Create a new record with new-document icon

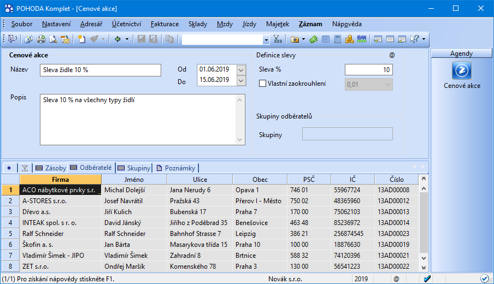81,39
